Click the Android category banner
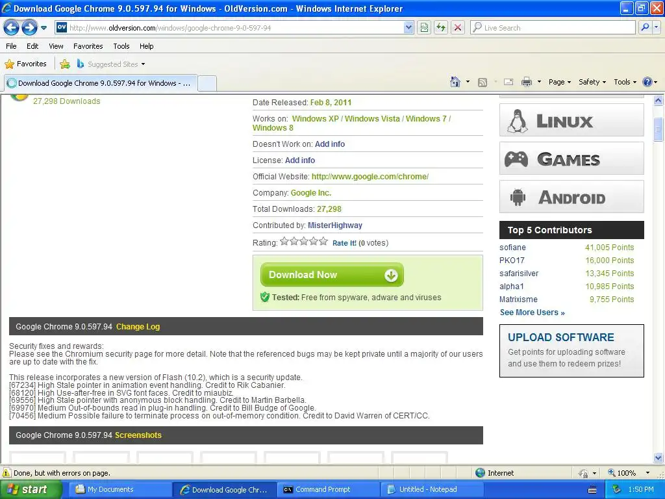Screen dimensions: 665x499 [x=571, y=197]
